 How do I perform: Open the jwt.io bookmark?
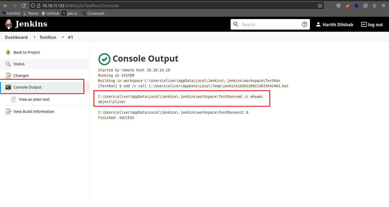70,13
